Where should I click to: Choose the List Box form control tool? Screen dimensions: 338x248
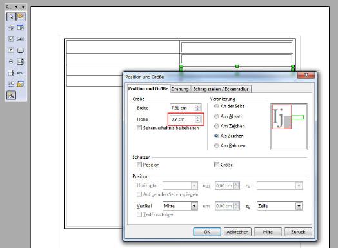21,62
